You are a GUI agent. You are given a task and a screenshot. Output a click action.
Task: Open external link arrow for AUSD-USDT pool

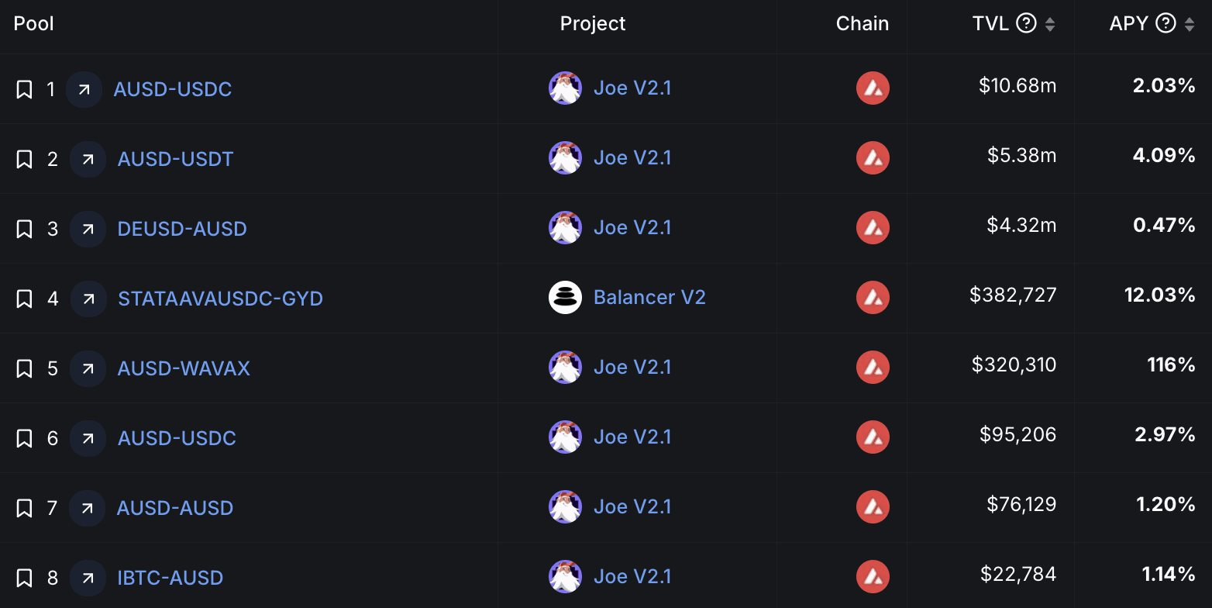(x=88, y=159)
